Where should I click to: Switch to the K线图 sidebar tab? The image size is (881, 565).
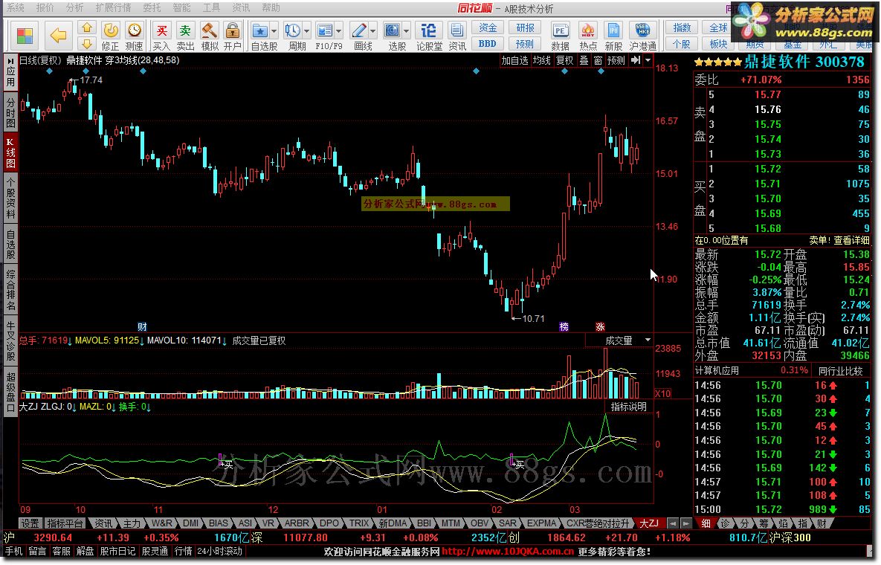(10, 152)
